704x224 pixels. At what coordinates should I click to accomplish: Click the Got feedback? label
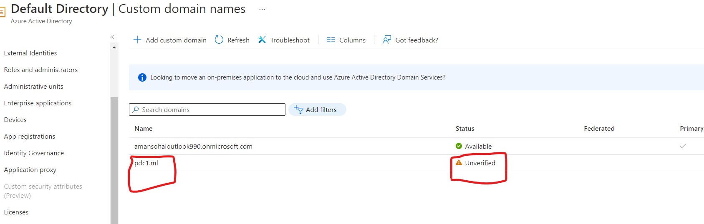point(417,40)
